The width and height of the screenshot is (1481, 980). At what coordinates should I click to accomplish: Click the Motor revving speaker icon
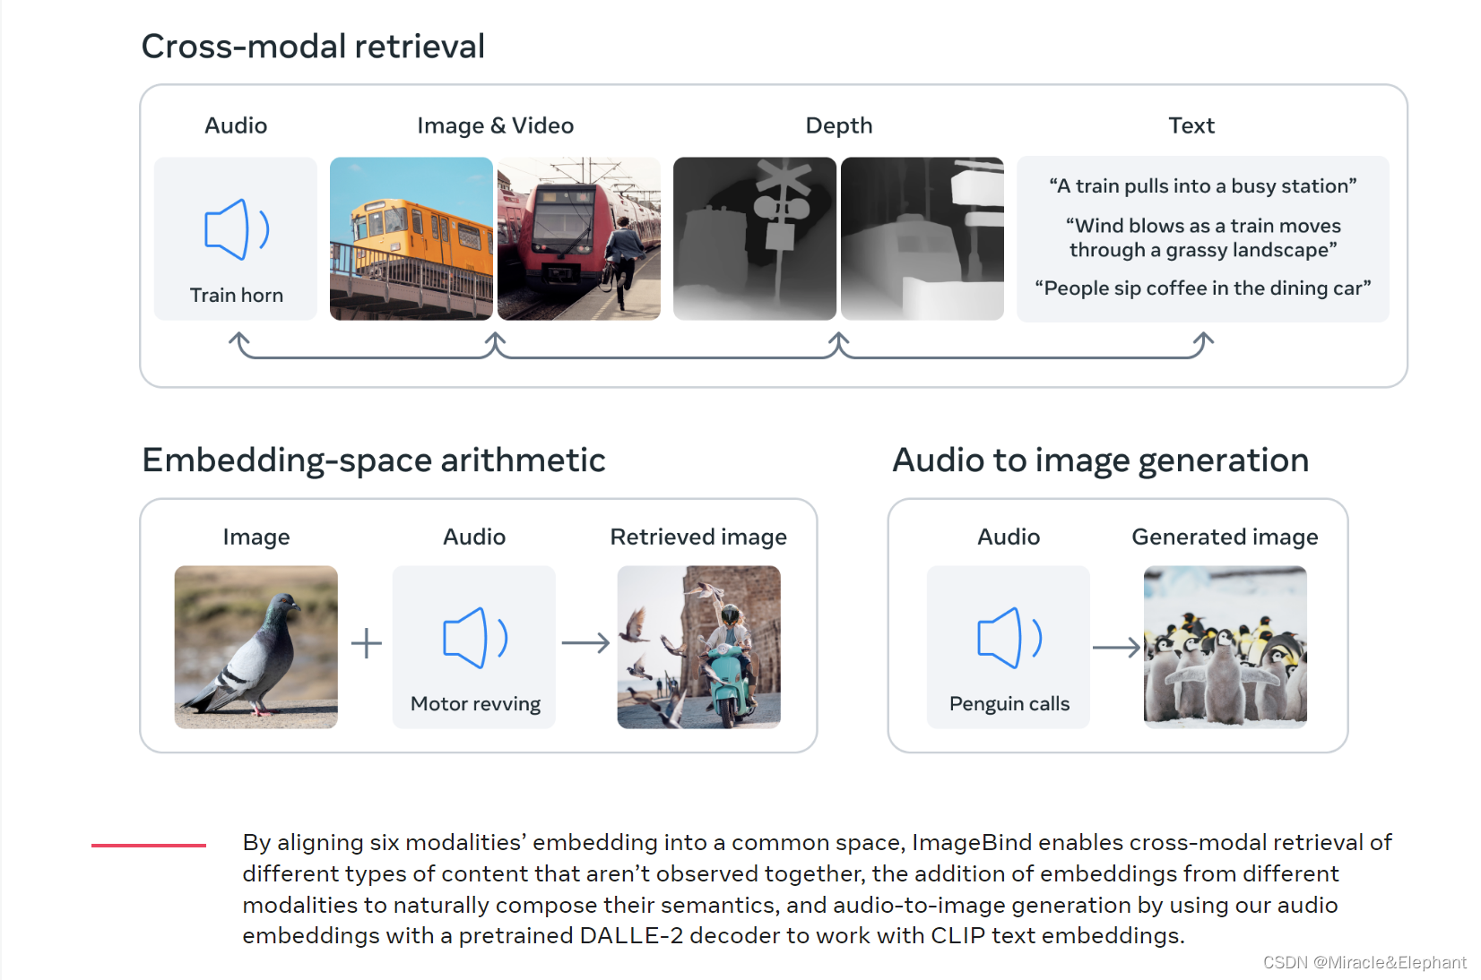click(x=475, y=638)
